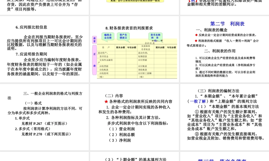Click the yellow highlighted note about 会计政策保持一致性

coord(134,1)
